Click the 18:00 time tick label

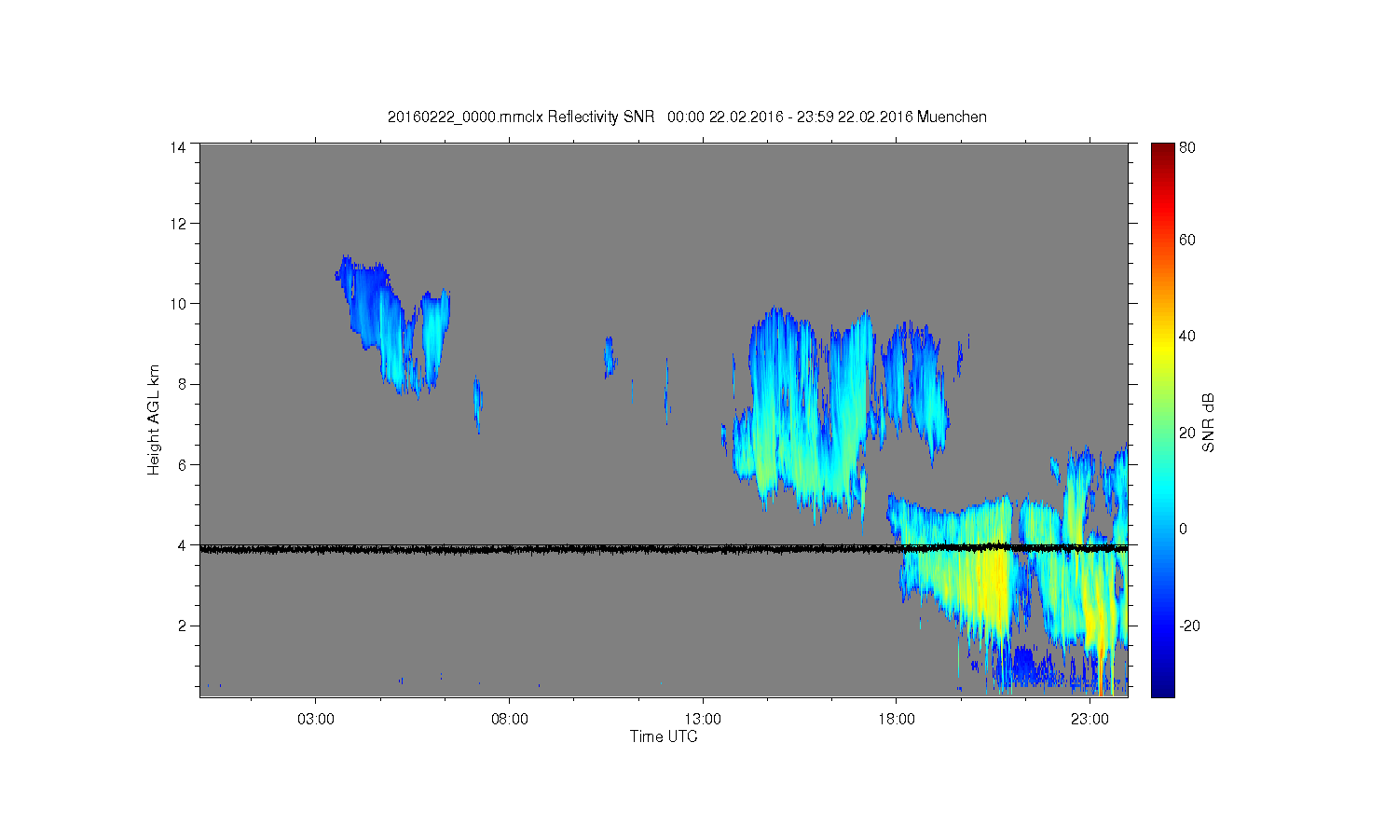(x=896, y=720)
